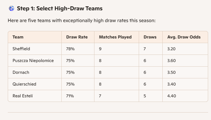Click the introductory sentence about draw rates
211x120 pixels.
coord(81,21)
